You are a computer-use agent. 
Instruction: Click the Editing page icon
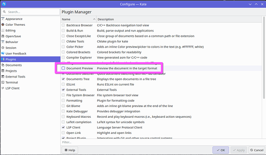point(3,30)
